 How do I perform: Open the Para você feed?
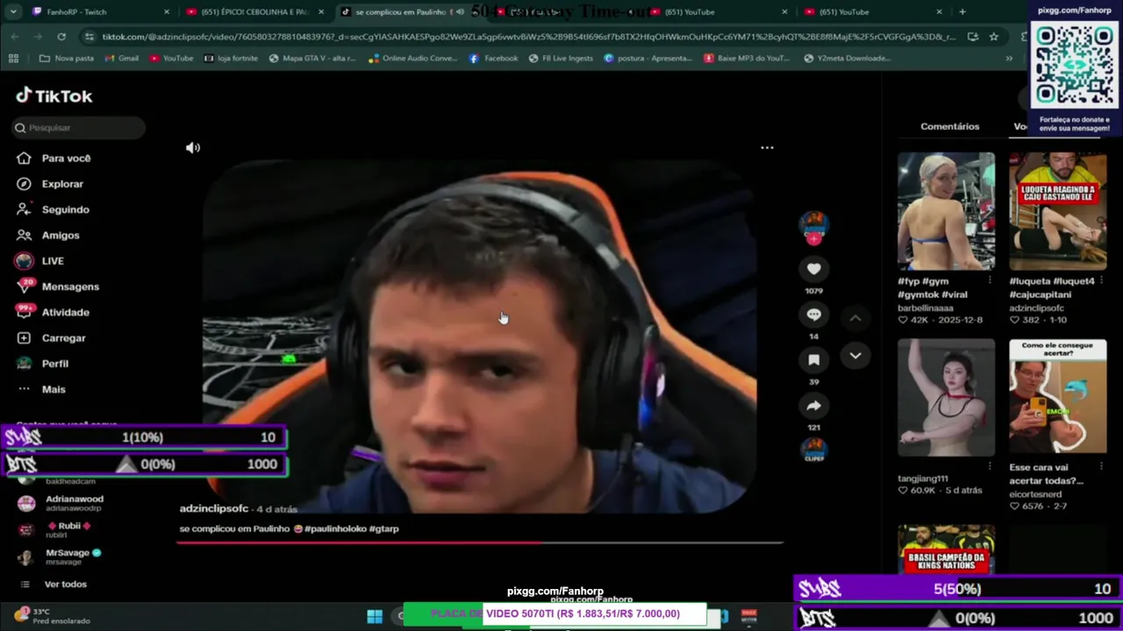66,159
